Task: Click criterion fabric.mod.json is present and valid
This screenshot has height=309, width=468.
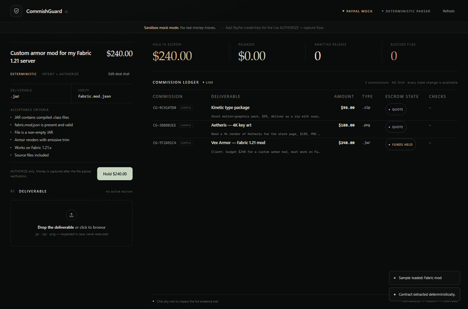Action: coord(44,125)
